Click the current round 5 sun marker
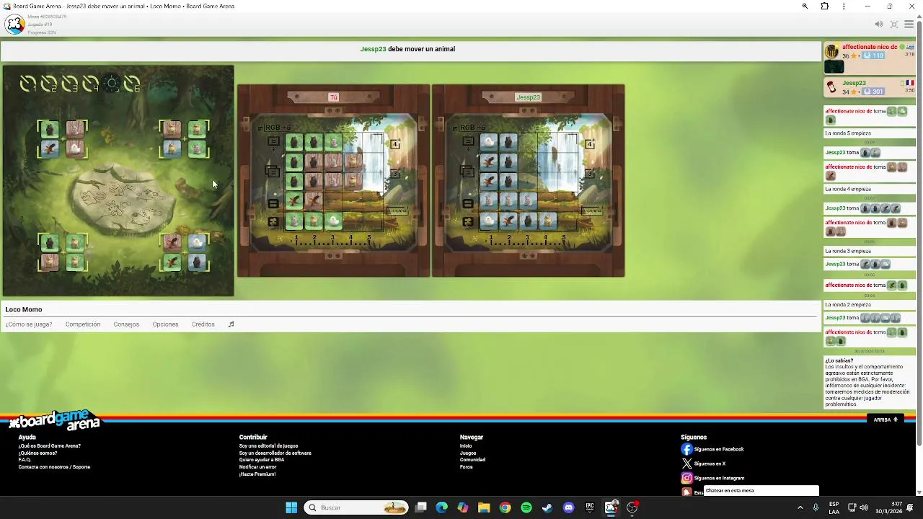Viewport: 923px width, 519px height. coord(112,84)
